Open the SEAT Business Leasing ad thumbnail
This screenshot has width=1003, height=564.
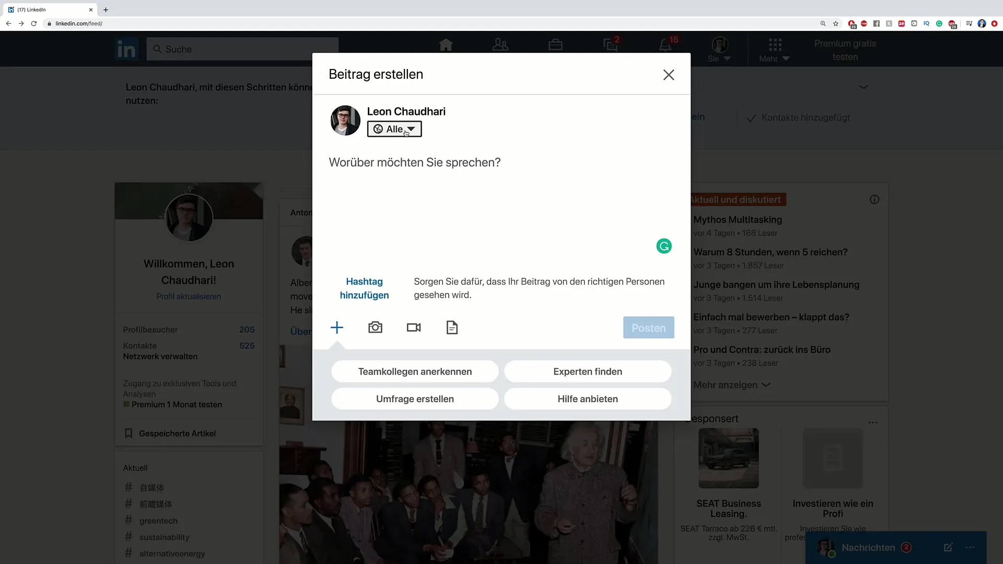728,458
